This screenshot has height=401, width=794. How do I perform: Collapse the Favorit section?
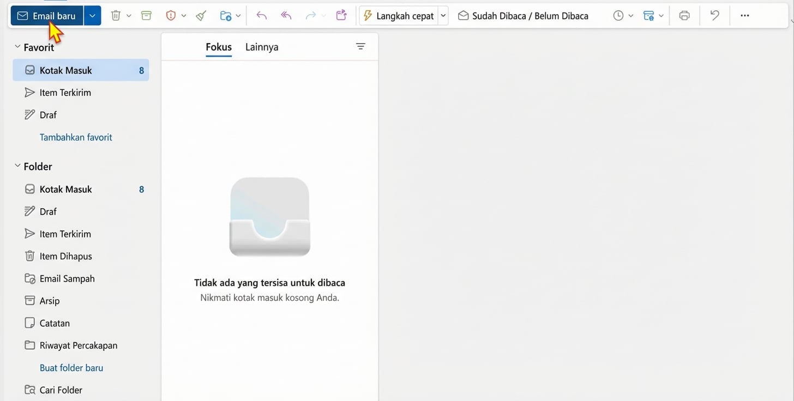click(17, 47)
